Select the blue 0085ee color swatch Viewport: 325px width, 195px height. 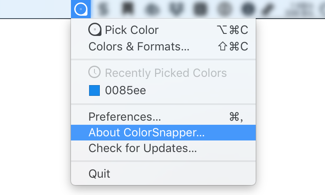point(94,90)
